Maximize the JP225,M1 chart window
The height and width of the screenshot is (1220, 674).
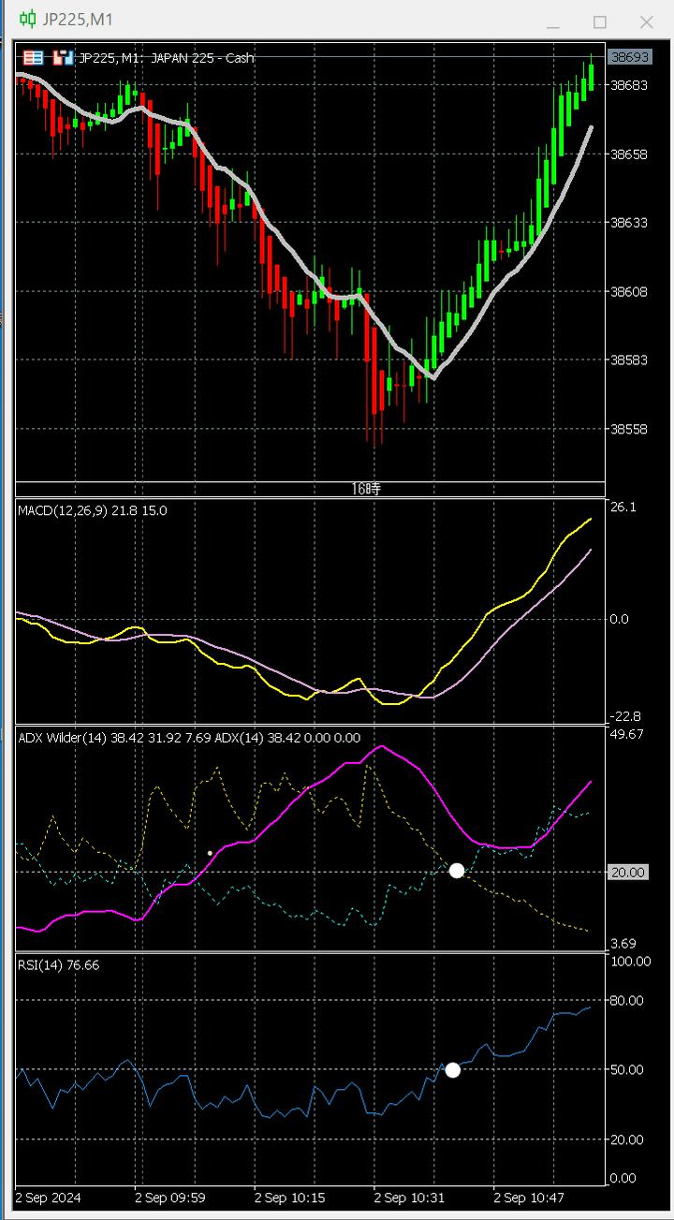click(600, 22)
